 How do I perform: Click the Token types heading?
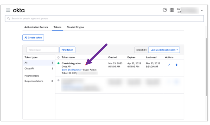point(31,57)
